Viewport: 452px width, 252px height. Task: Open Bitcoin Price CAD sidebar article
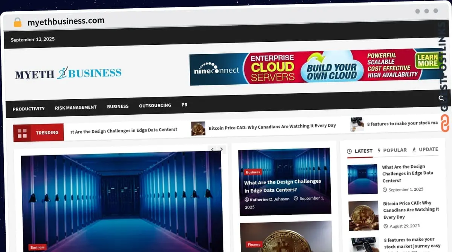[x=411, y=210]
